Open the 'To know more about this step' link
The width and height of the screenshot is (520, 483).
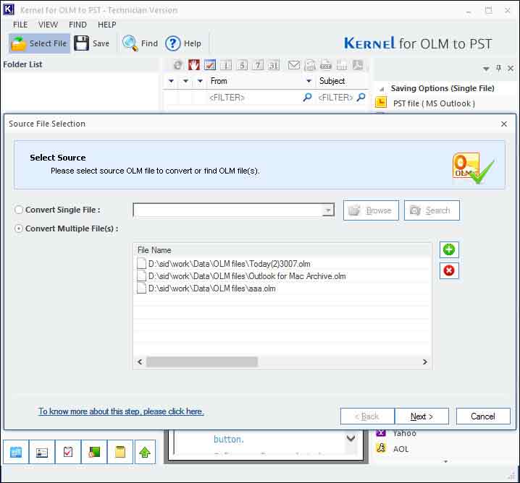pos(121,411)
